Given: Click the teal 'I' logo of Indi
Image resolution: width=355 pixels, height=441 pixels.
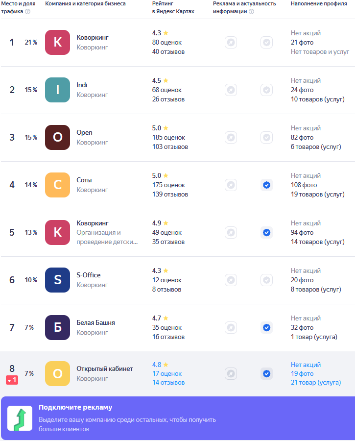Looking at the screenshot, I should [58, 90].
